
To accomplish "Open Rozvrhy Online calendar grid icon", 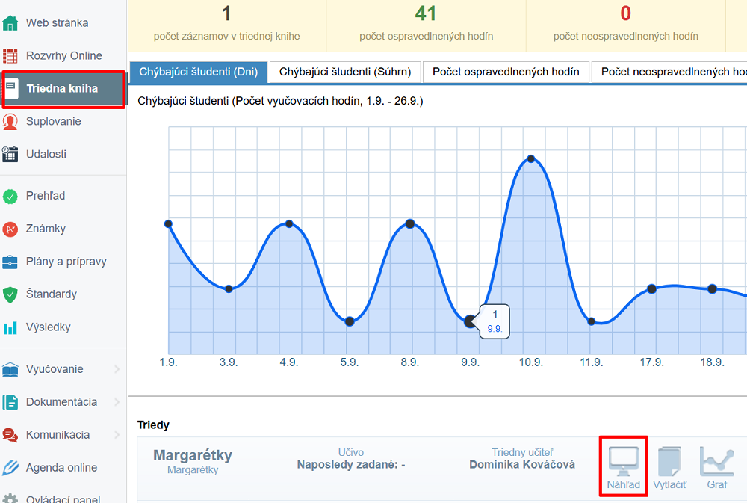I will [x=10, y=55].
